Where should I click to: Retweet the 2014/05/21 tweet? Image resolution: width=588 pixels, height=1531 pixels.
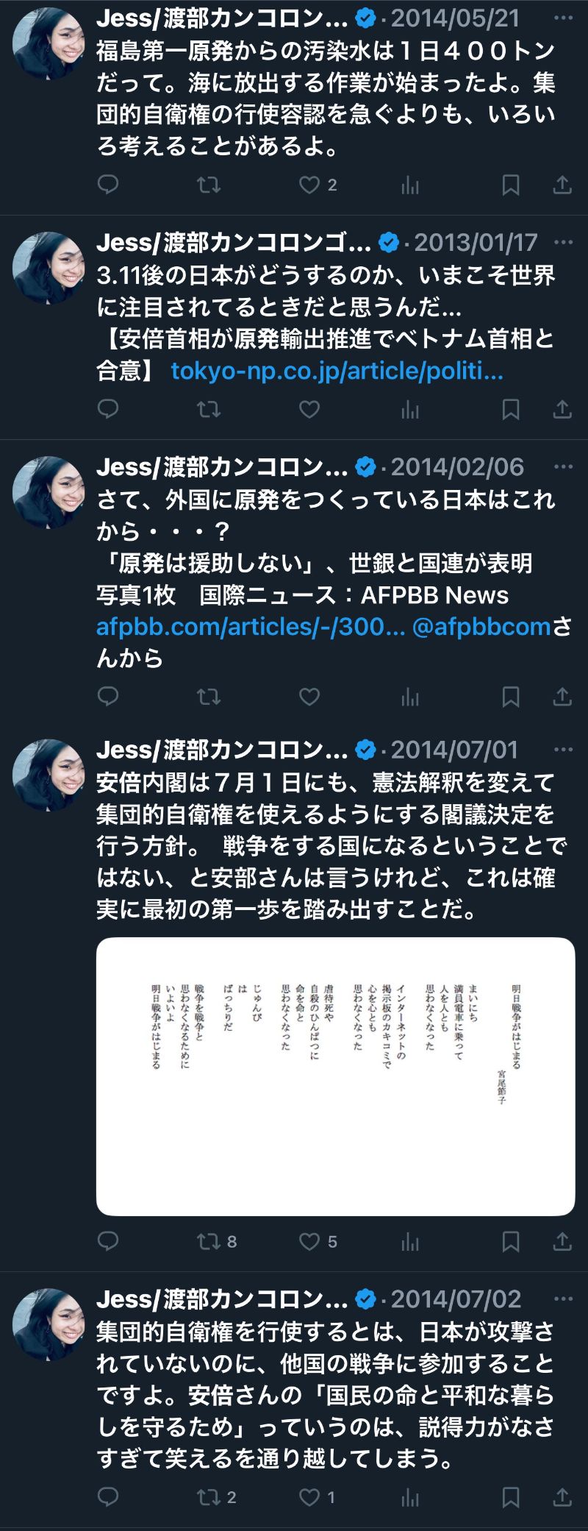pyautogui.click(x=209, y=185)
